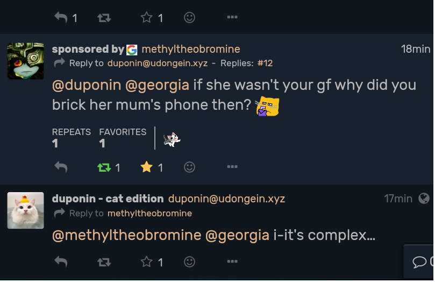Reply to duponin's "i-it's complex" post
This screenshot has height=282, width=435.
[x=61, y=262]
